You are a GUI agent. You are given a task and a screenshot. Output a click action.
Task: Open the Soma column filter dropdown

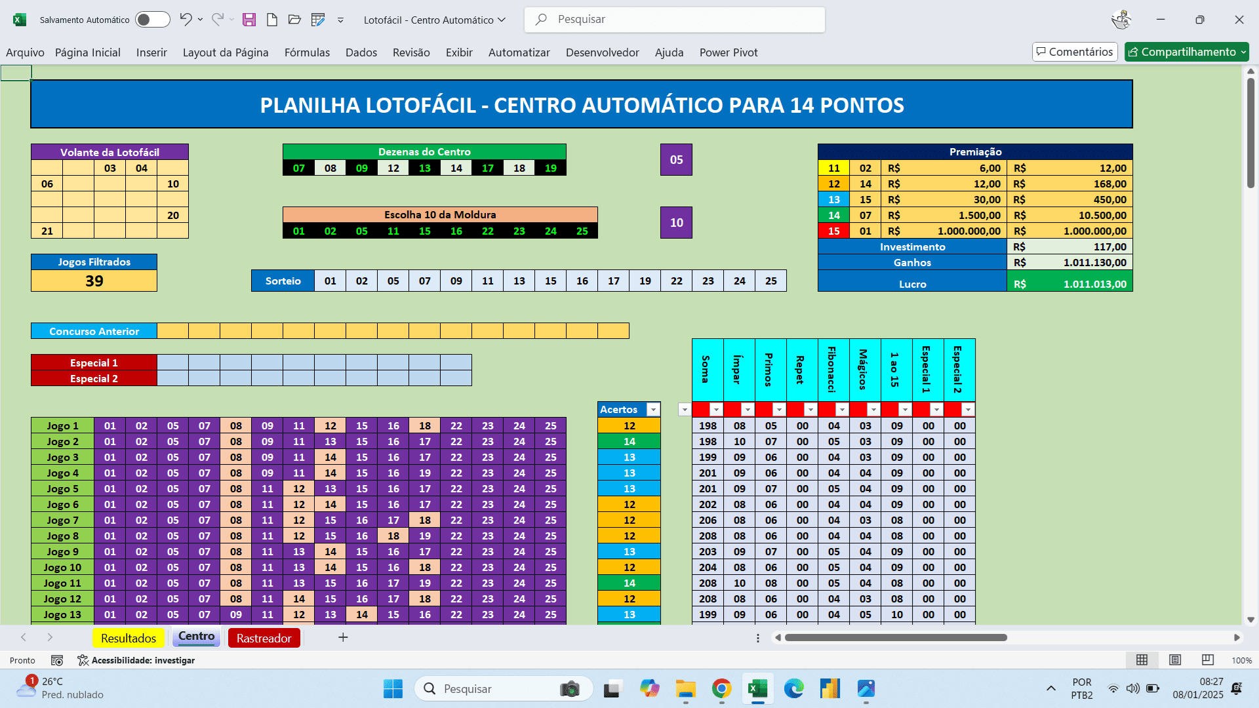(x=716, y=410)
